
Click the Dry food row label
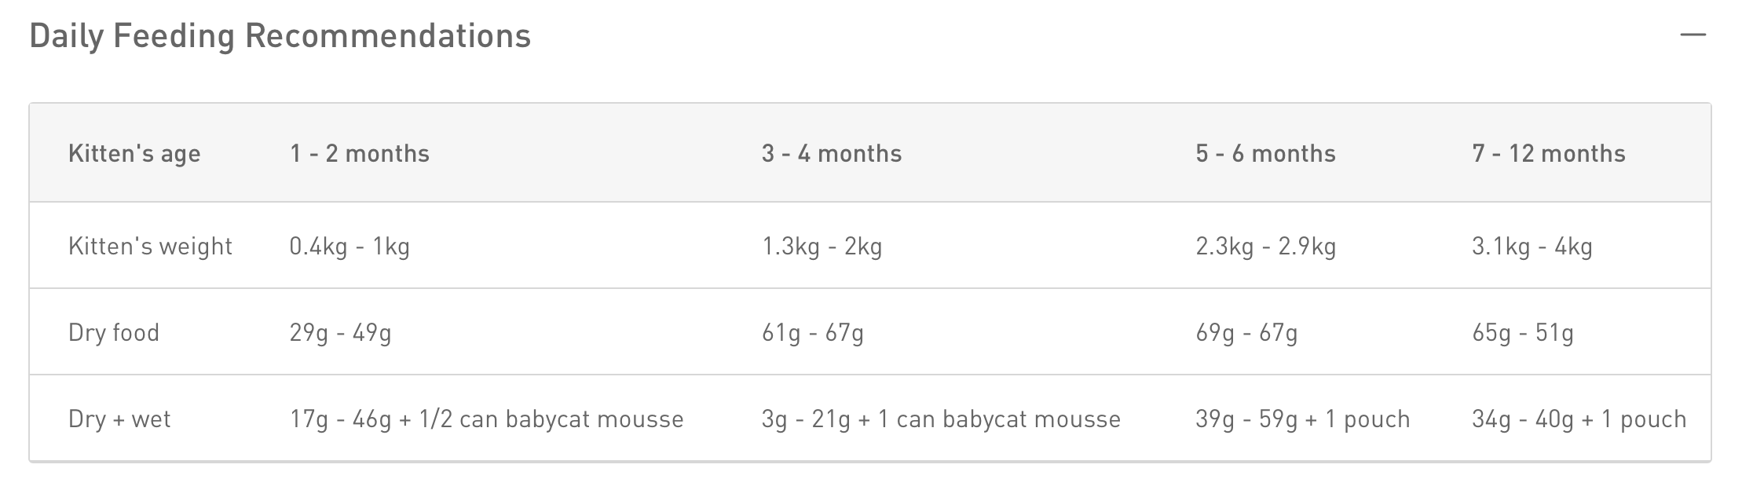114,333
